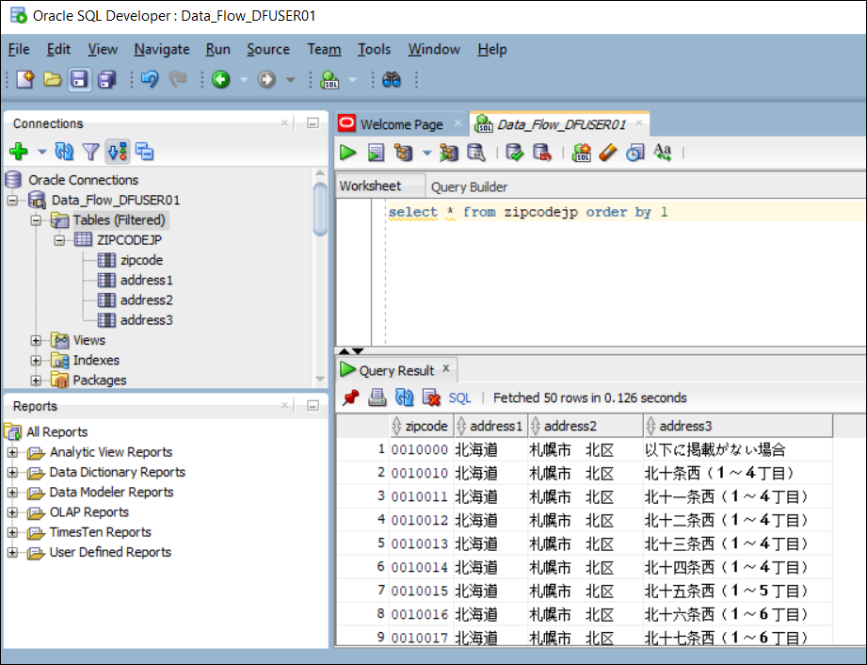
Task: Click the Undo arrow icon
Action: click(150, 80)
